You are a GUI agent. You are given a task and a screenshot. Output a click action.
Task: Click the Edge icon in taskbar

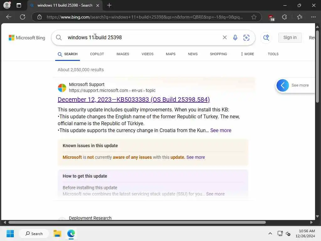[x=71, y=233]
